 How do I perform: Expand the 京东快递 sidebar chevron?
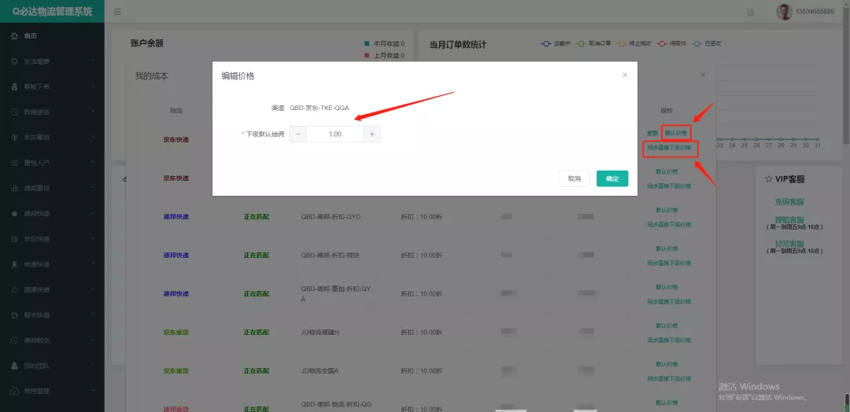point(93,238)
